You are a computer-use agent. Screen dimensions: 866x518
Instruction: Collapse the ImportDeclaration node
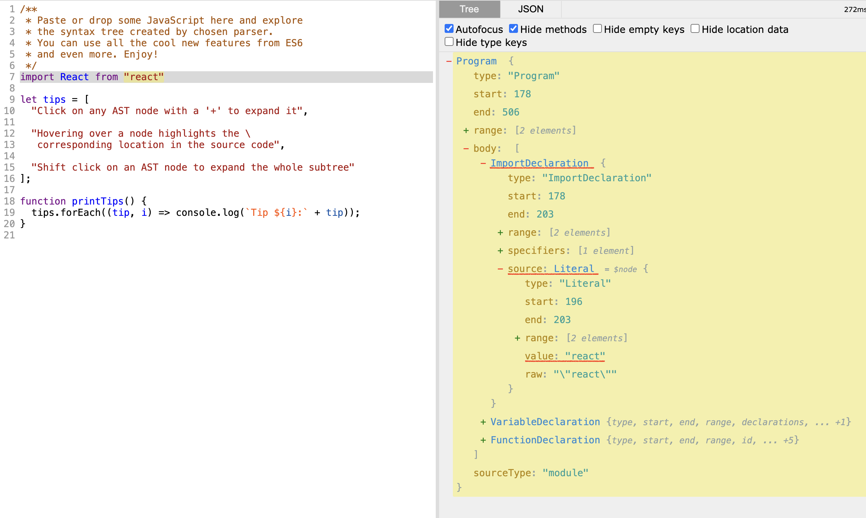[x=483, y=163]
